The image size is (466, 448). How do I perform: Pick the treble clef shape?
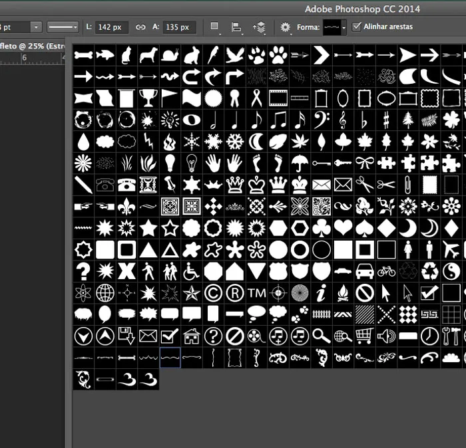343,120
